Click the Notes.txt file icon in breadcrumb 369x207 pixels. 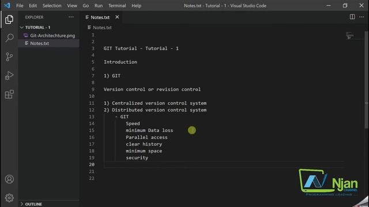[x=89, y=28]
